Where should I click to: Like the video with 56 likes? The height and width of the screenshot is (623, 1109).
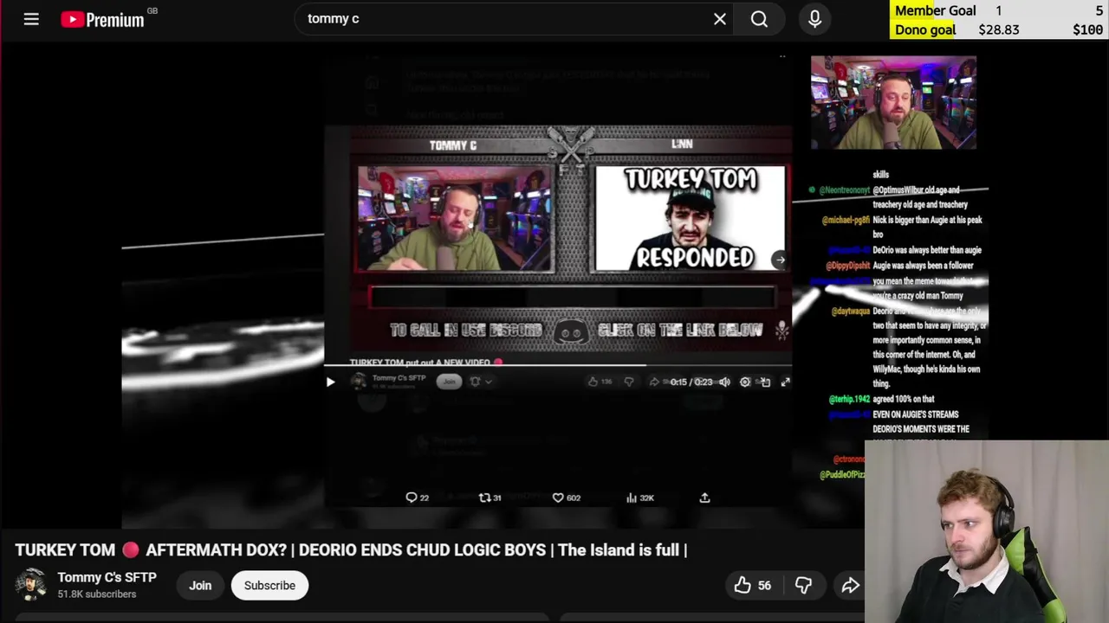tap(752, 586)
